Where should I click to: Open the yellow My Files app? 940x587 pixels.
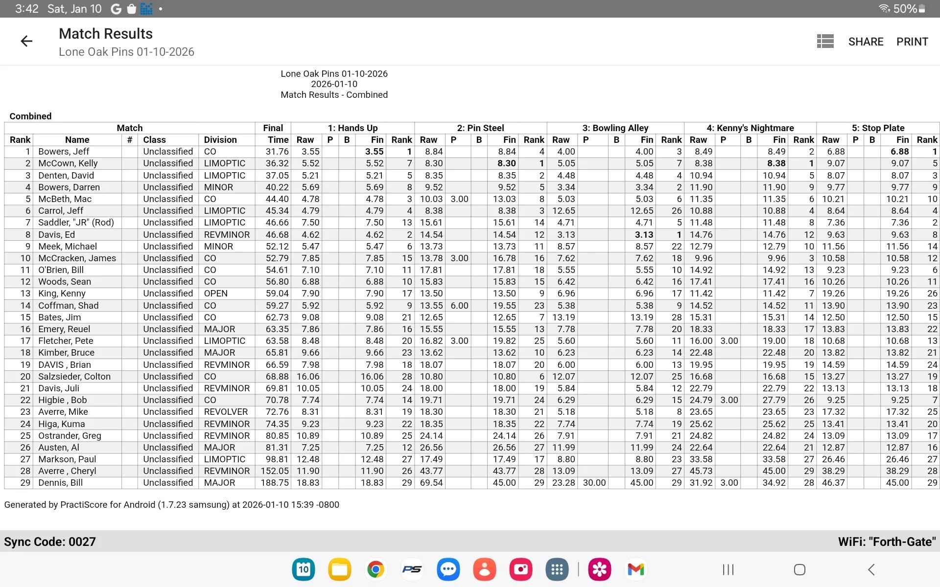pyautogui.click(x=340, y=569)
